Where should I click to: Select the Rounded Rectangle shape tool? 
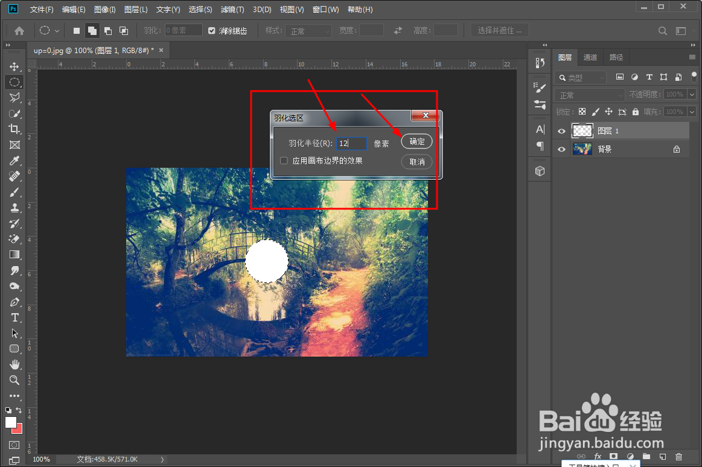point(14,349)
